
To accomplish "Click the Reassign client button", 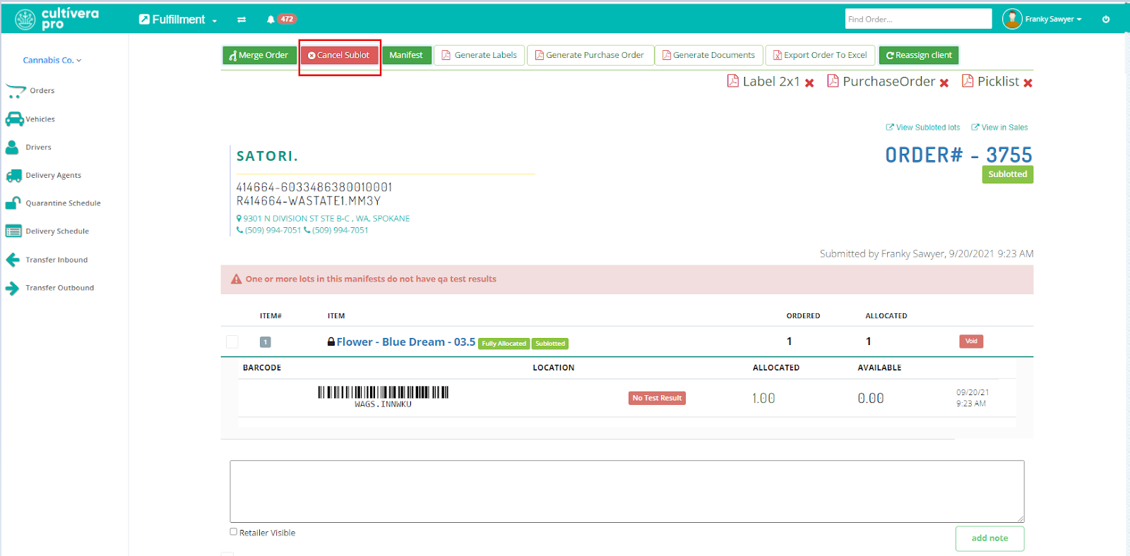I will (919, 55).
